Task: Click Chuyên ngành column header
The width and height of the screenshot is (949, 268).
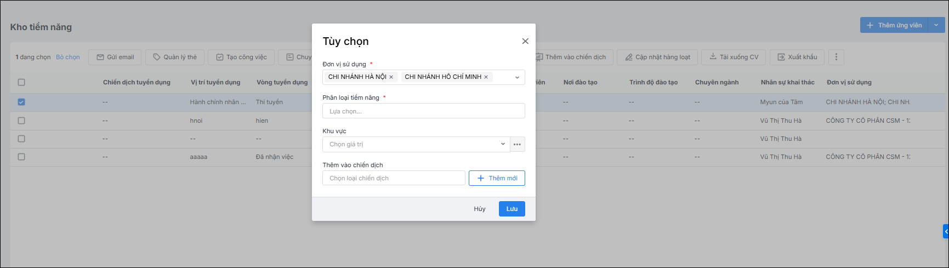Action: pos(717,82)
